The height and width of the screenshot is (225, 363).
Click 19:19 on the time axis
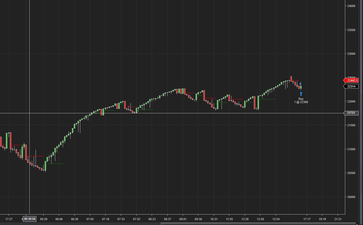pos(322,219)
